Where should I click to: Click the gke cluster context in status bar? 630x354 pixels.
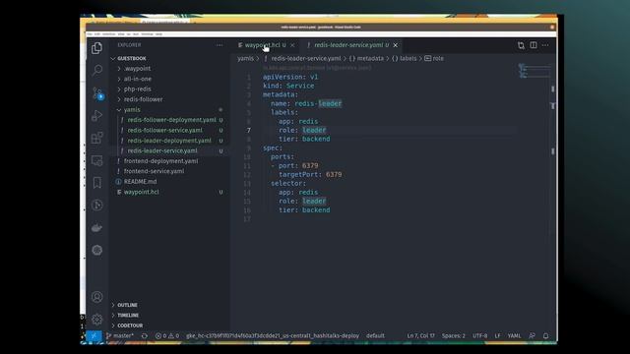coord(273,336)
